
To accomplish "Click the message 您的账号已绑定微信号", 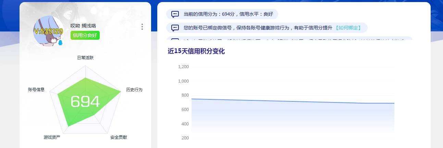I will (267, 28).
